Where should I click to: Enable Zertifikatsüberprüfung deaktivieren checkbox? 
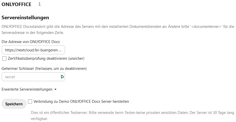pos(4,58)
